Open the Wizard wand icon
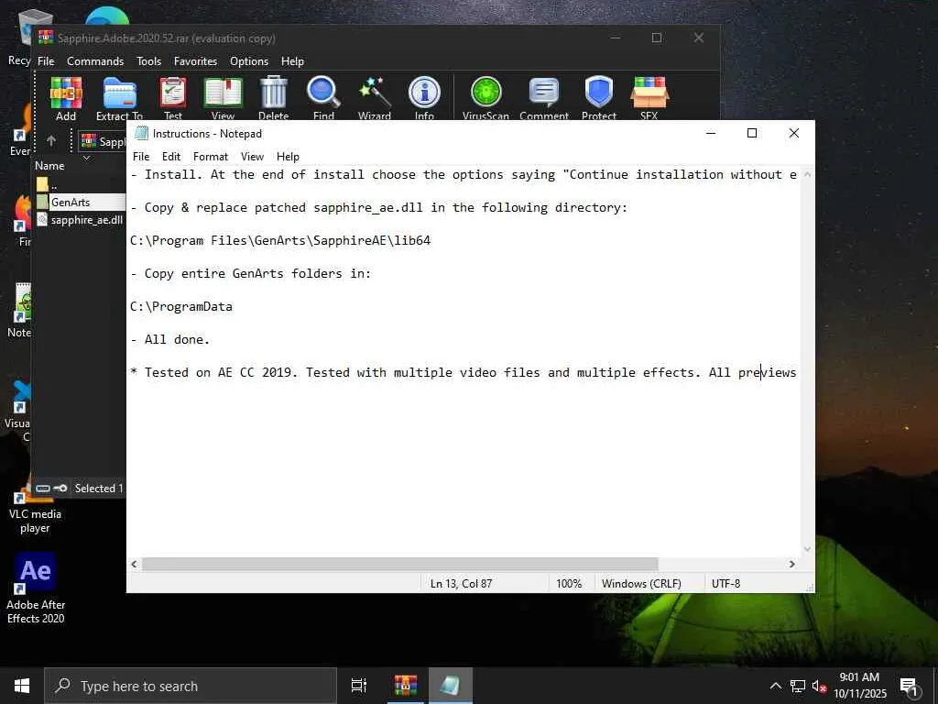 pos(375,99)
